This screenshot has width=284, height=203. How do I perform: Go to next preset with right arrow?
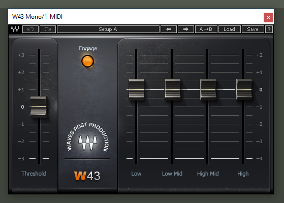tap(186, 29)
